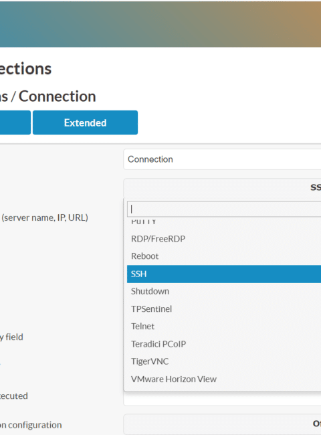
Task: Click the Connection name input field
Action: pyautogui.click(x=222, y=159)
